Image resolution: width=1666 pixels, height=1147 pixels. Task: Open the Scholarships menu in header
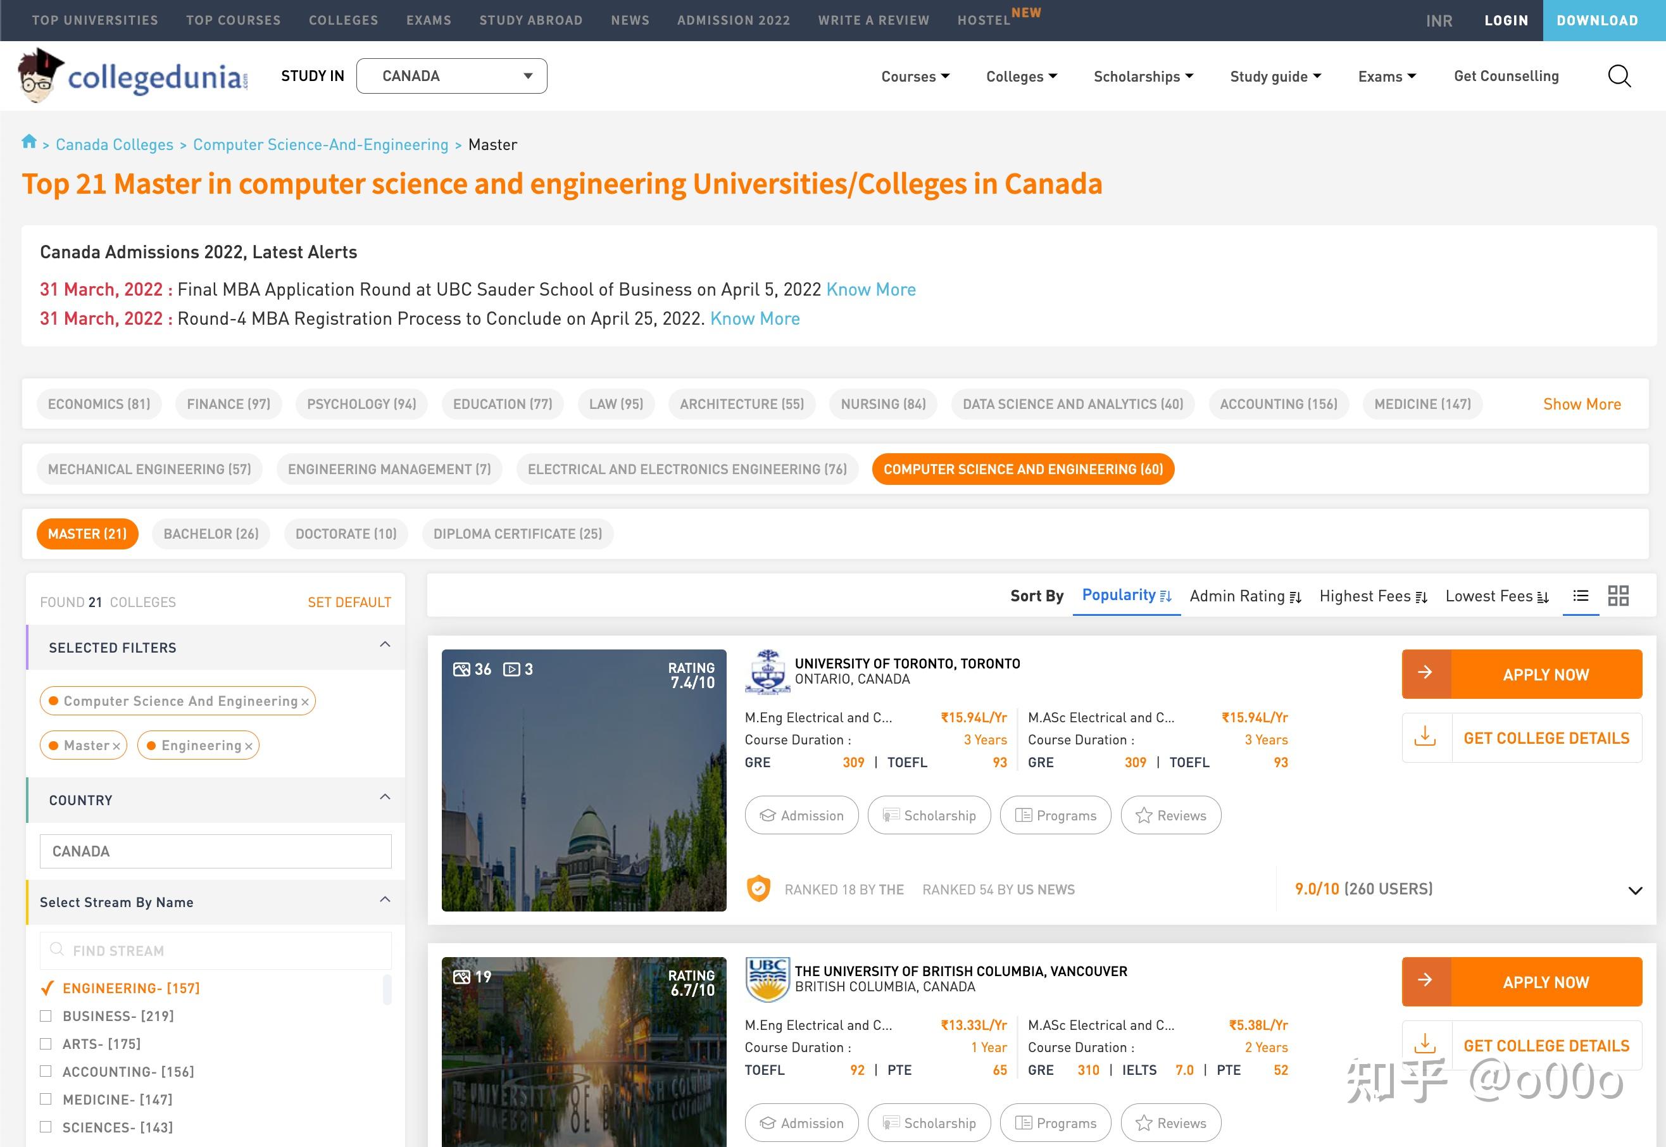(1143, 76)
